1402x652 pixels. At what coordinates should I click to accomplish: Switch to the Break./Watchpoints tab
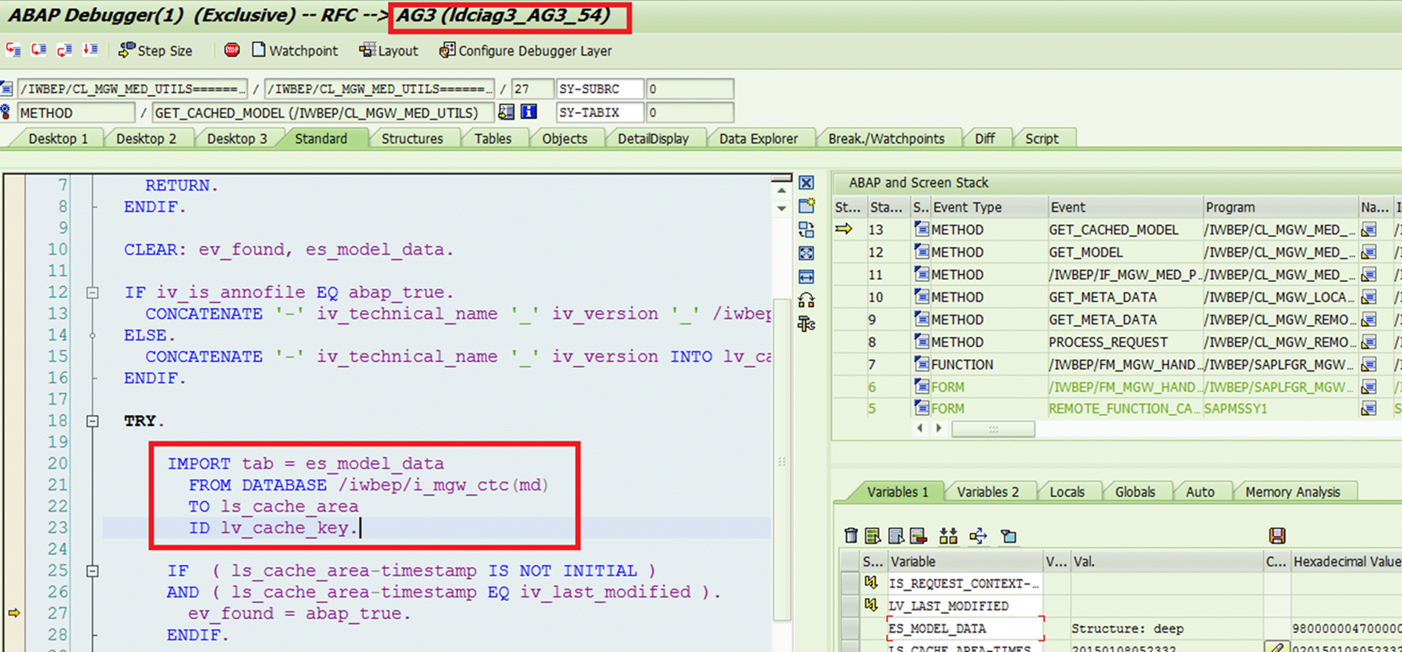[885, 139]
